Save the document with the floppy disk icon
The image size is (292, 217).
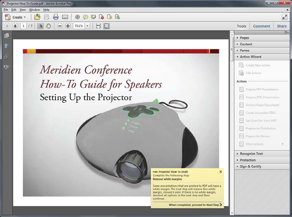coord(46,17)
